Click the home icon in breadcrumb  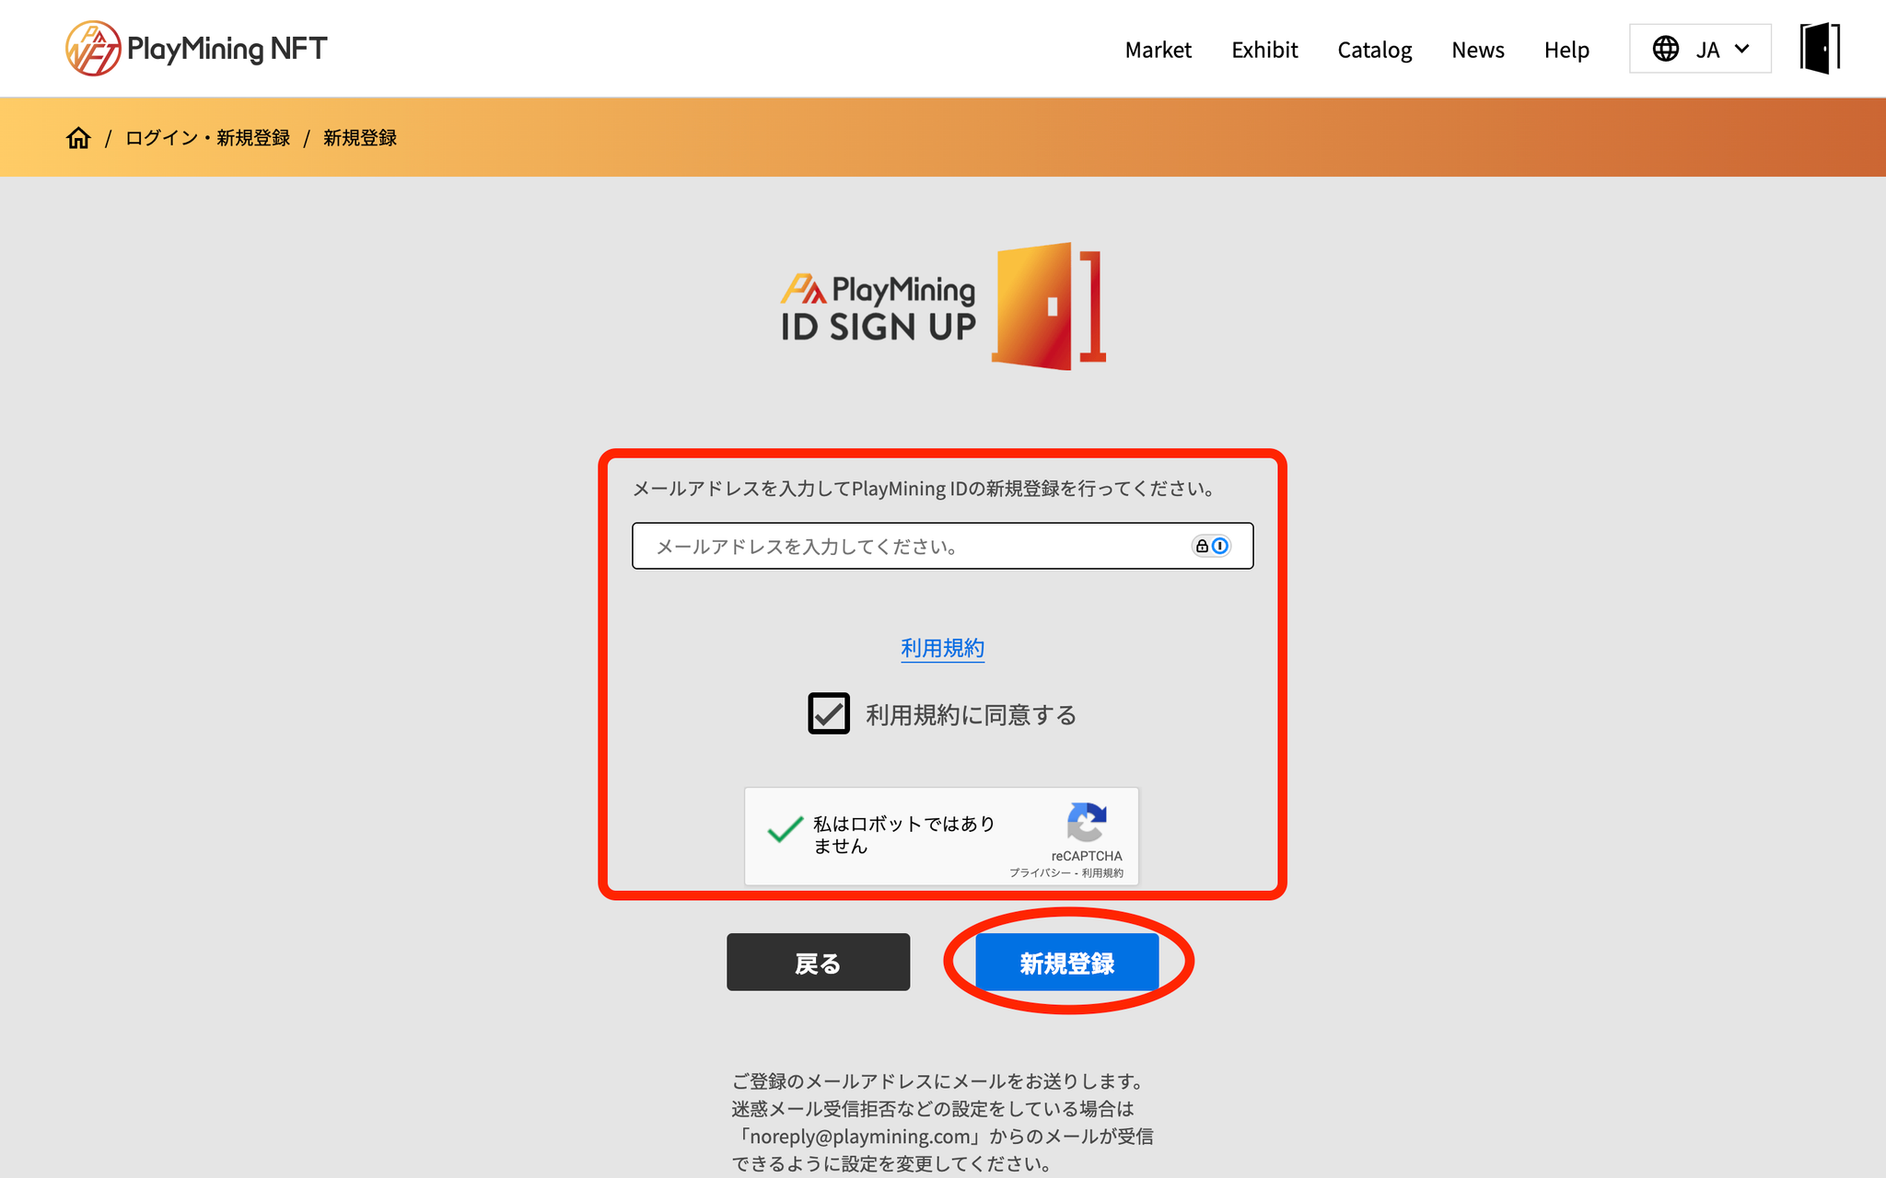(78, 138)
